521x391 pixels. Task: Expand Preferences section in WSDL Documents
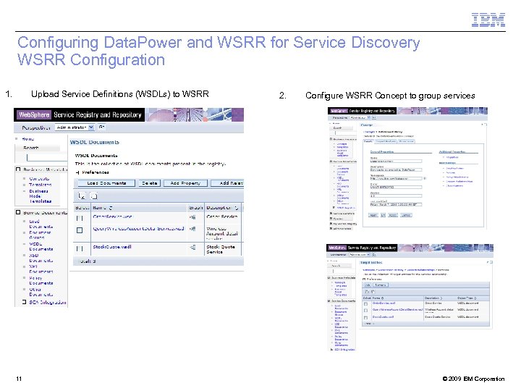tap(77, 172)
